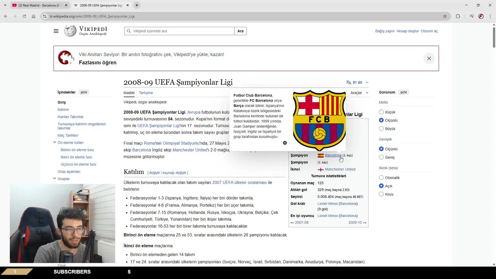Open the tab search dropdown arrow

coord(5,5)
